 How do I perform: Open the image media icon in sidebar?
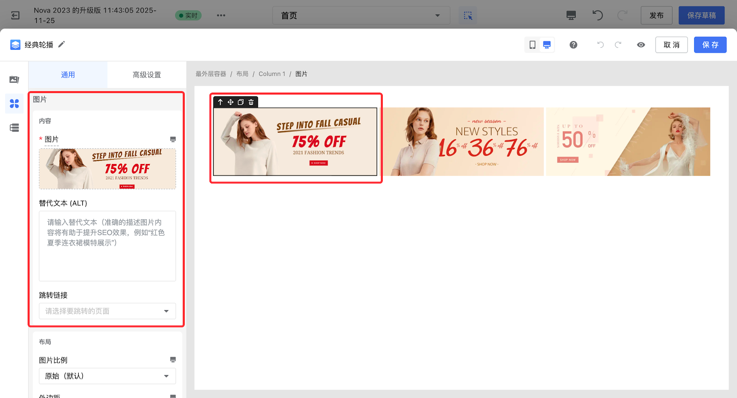point(14,80)
